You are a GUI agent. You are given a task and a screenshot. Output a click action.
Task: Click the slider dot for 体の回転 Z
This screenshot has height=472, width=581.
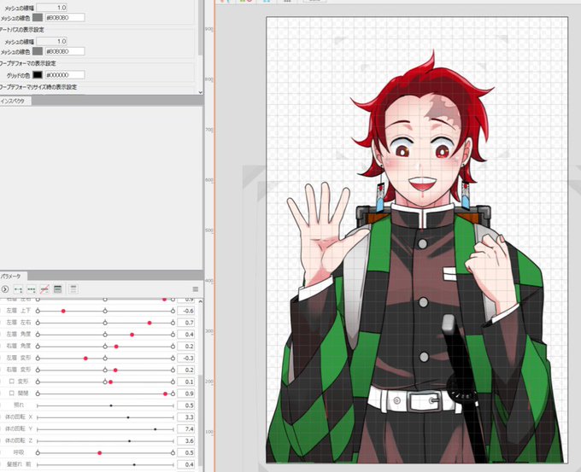(x=129, y=441)
